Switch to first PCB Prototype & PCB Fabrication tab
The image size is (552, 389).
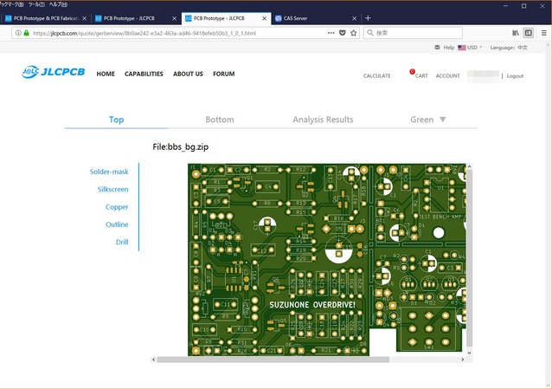click(46, 18)
